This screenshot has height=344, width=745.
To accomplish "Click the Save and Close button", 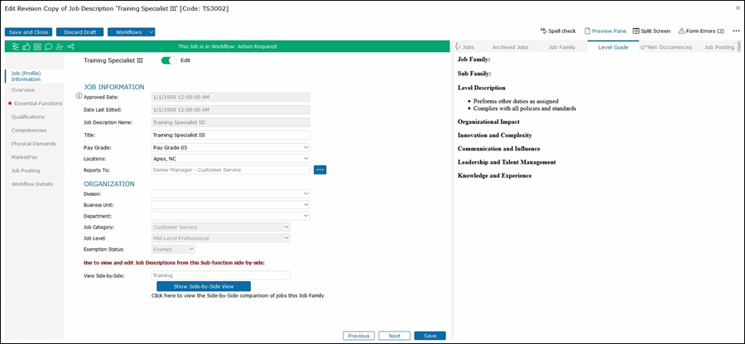I will tap(28, 32).
